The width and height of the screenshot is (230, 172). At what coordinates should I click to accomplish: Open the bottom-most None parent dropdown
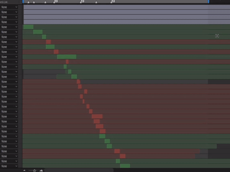click(x=9, y=166)
